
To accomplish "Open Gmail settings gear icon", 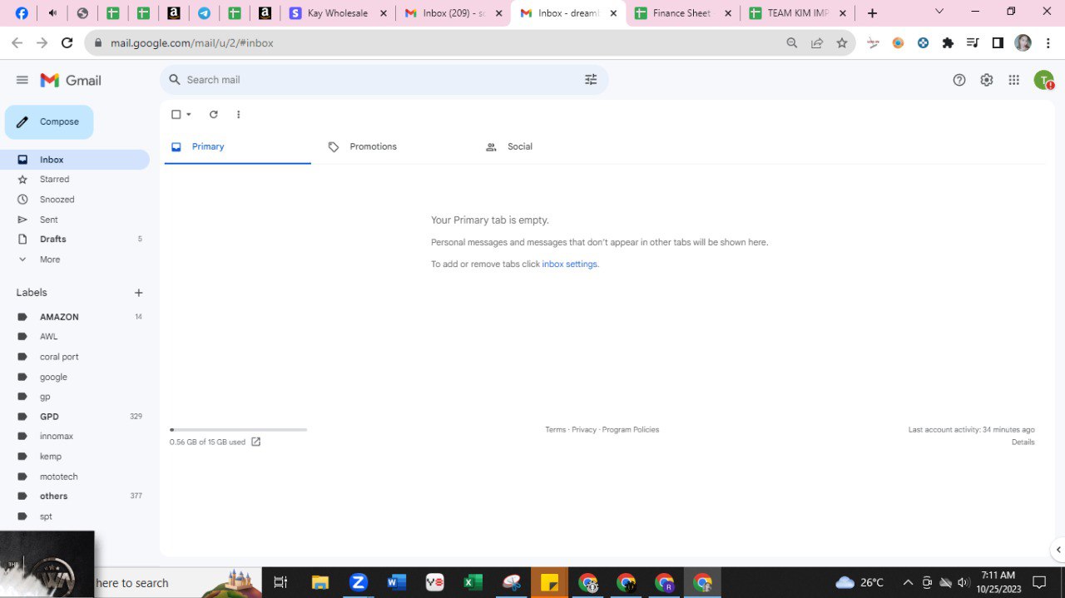I will [x=987, y=80].
